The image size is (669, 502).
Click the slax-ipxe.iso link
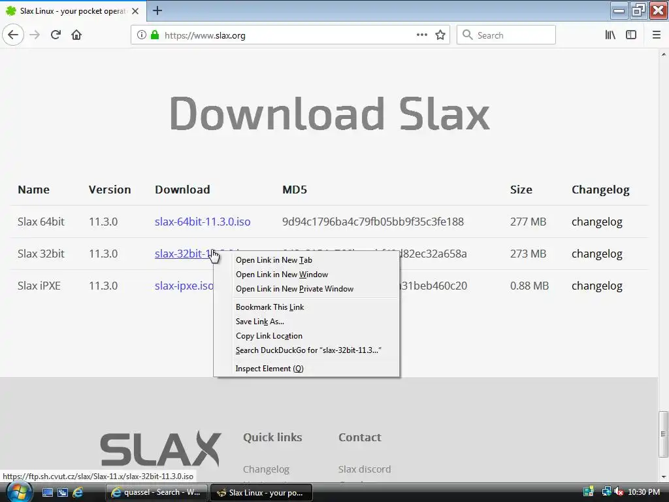(184, 286)
